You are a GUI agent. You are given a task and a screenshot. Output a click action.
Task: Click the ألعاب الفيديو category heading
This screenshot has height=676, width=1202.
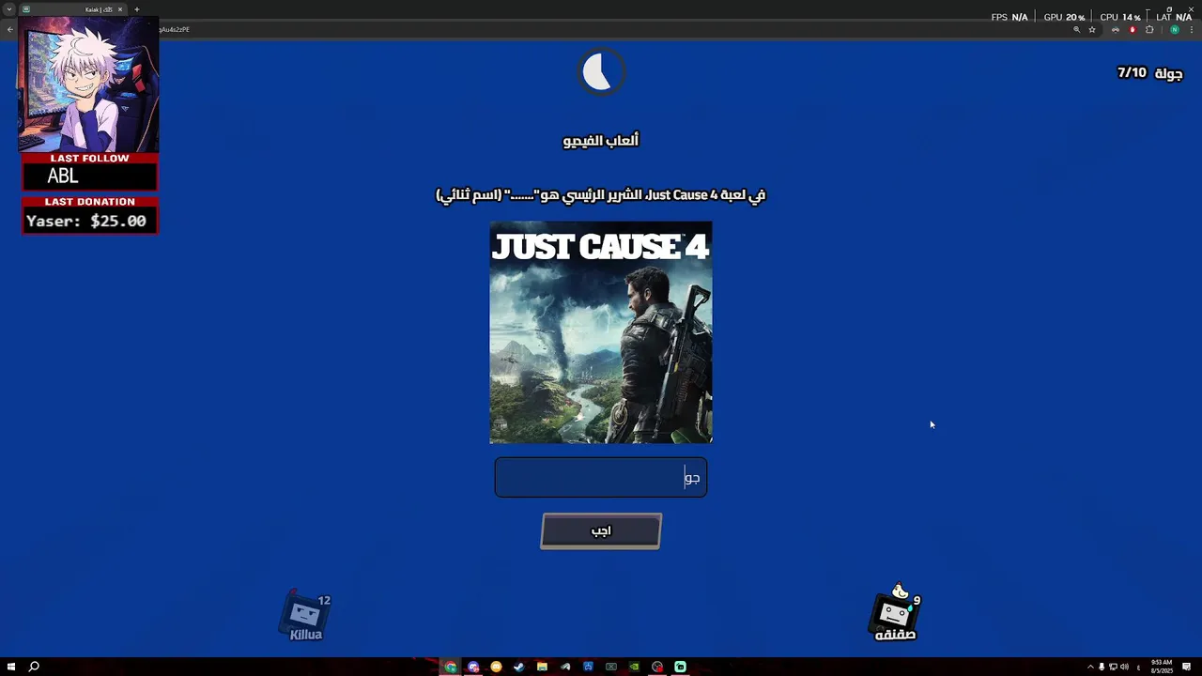(x=601, y=141)
